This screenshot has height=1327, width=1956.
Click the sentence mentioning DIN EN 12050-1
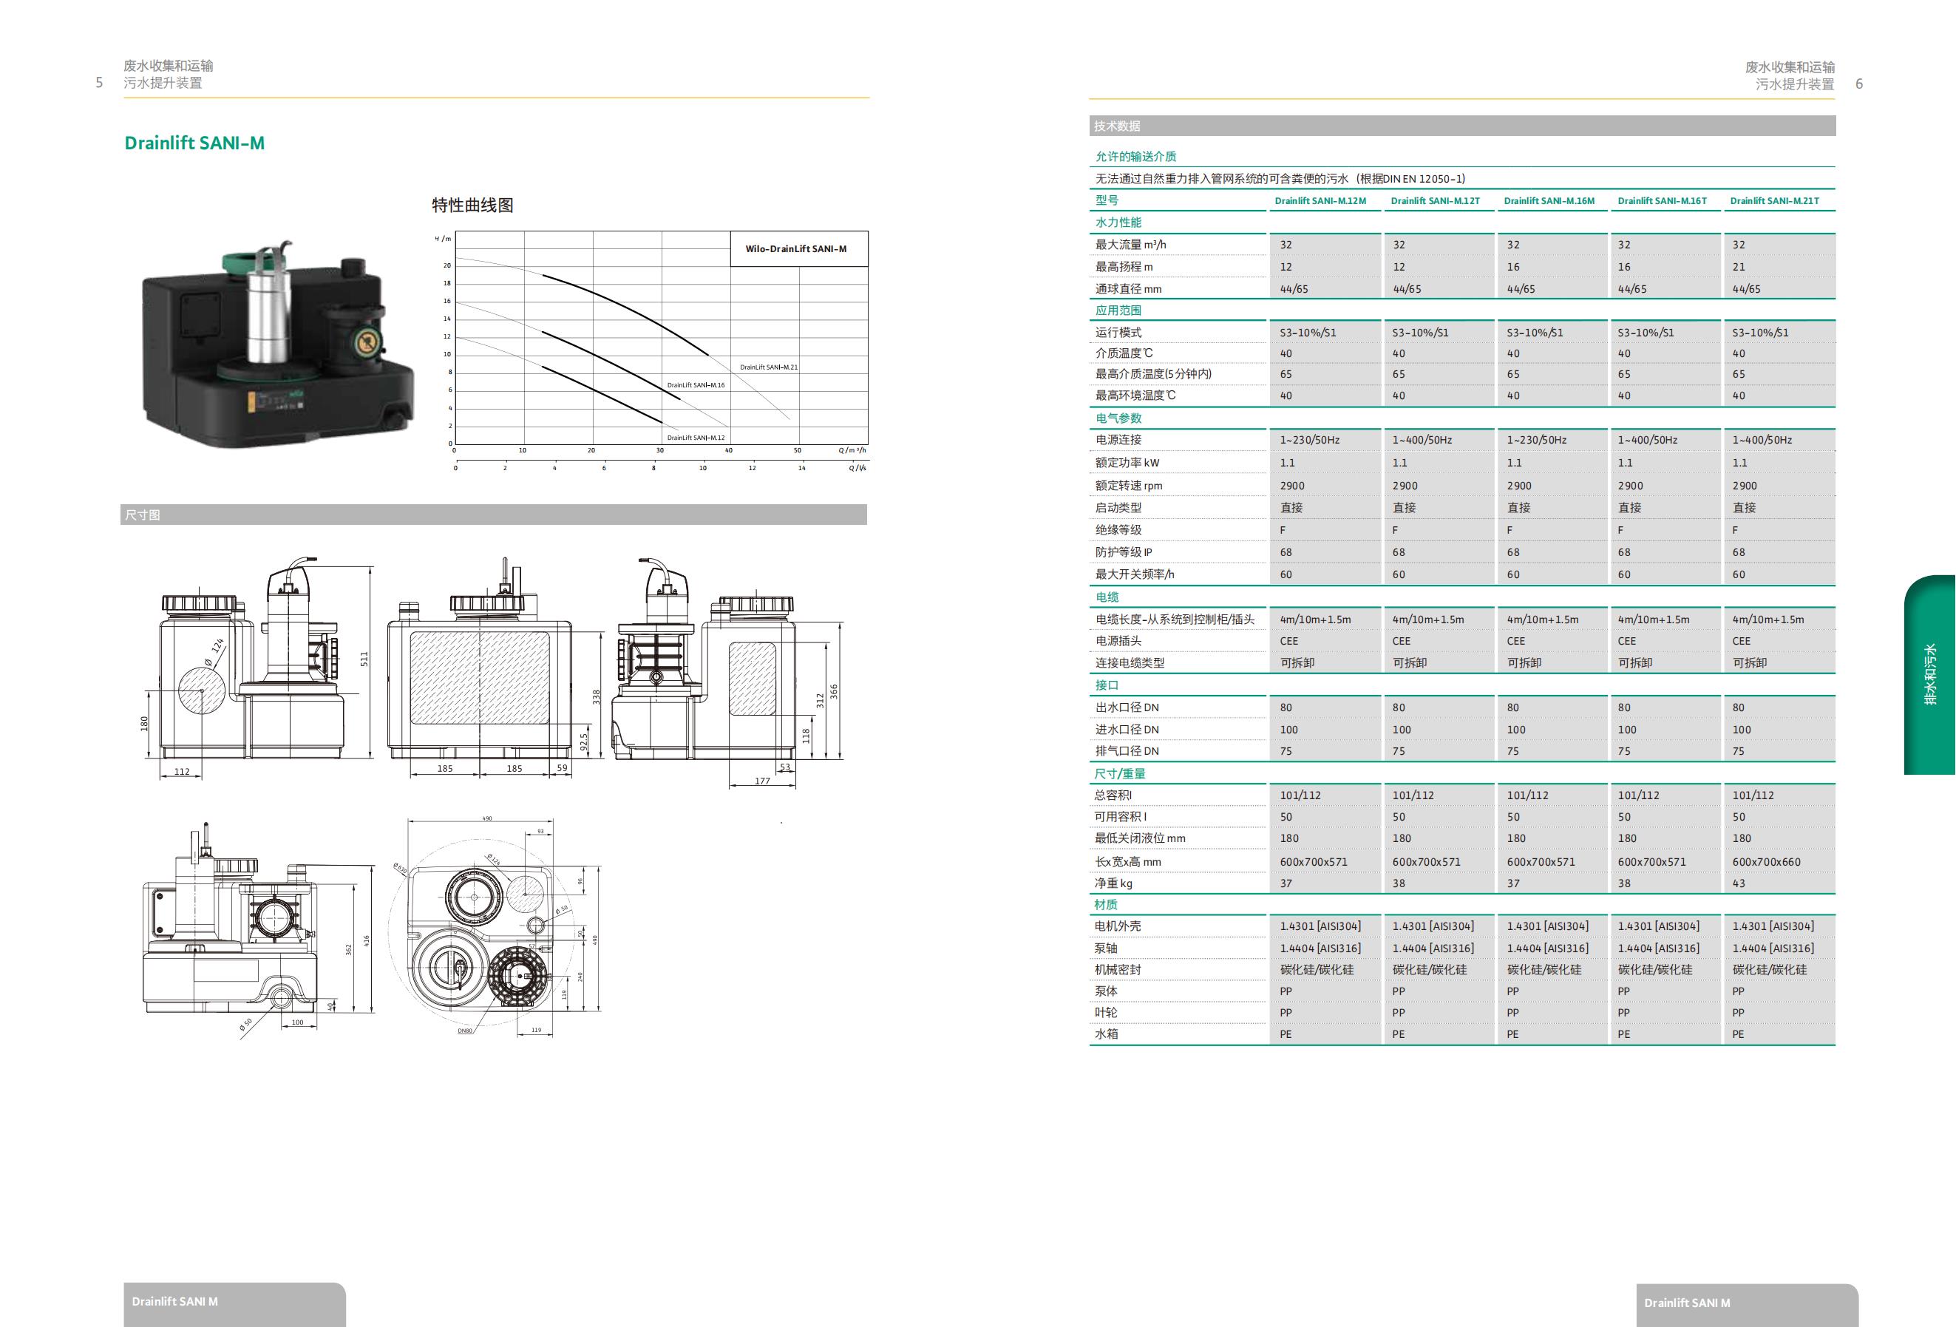1280,179
